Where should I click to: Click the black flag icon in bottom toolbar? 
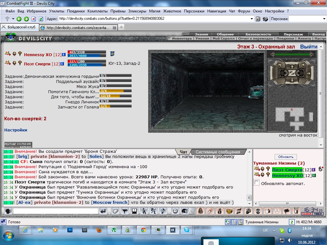(287, 211)
